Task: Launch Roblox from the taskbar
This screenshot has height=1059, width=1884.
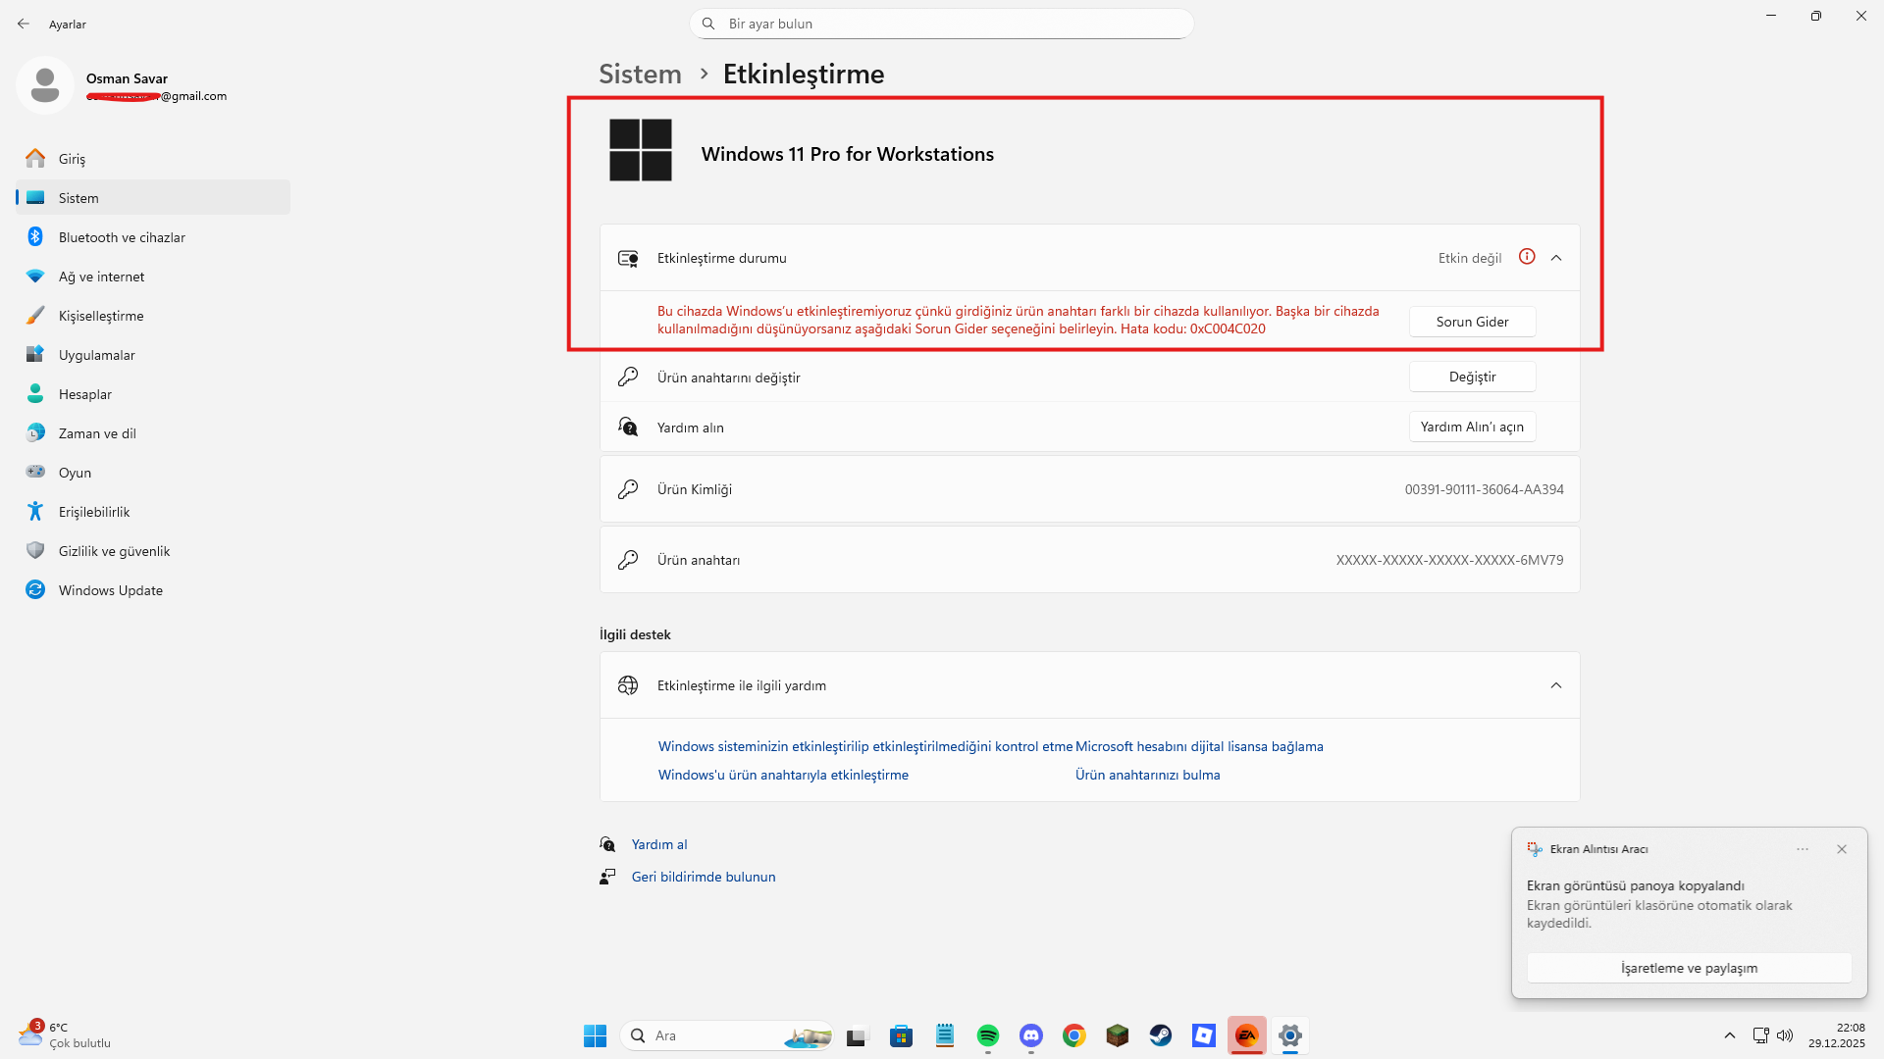Action: 1204,1035
